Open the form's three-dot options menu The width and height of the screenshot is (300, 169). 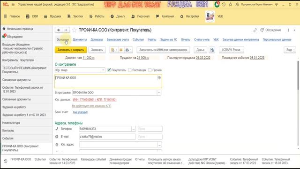point(288,30)
